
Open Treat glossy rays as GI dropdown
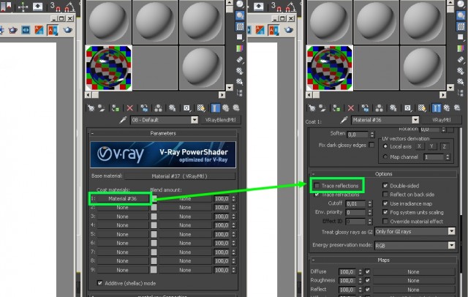tap(451, 231)
